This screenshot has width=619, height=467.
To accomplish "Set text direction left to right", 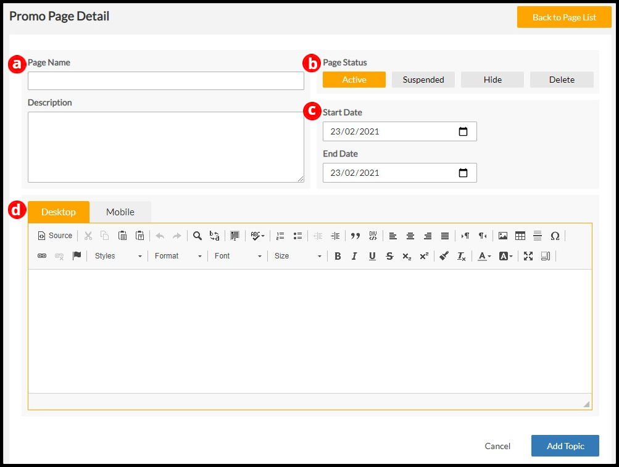I will pos(465,236).
